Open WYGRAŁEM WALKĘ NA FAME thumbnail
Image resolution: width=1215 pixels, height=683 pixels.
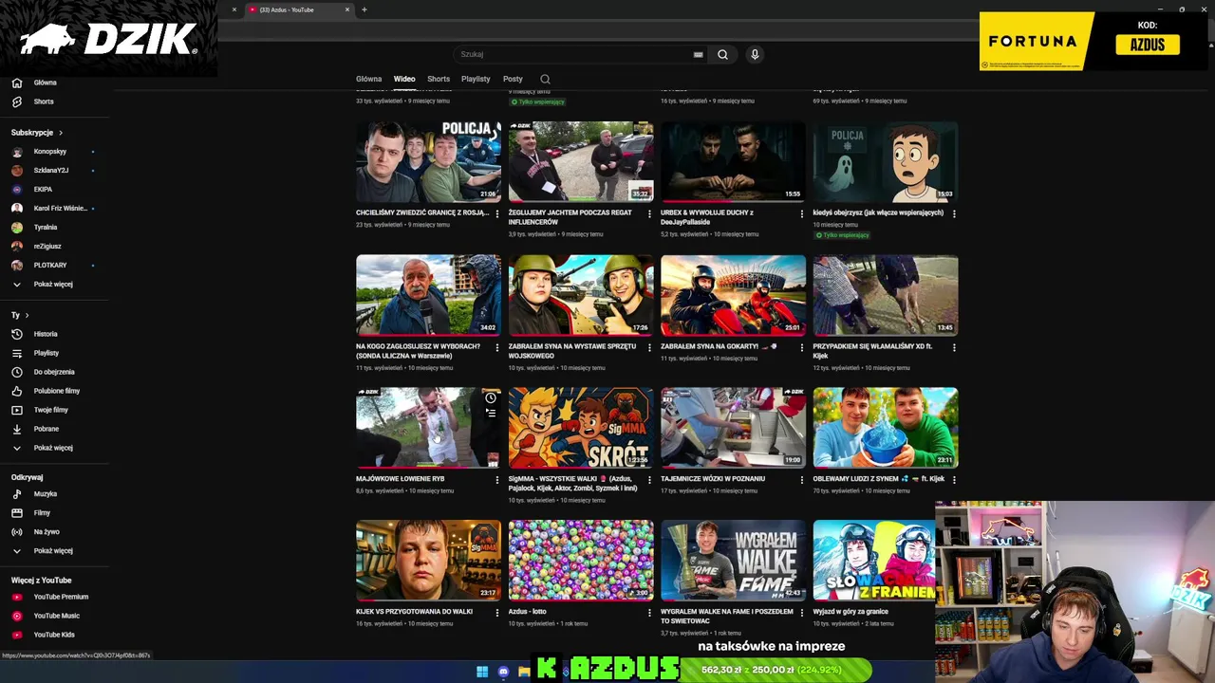733,560
